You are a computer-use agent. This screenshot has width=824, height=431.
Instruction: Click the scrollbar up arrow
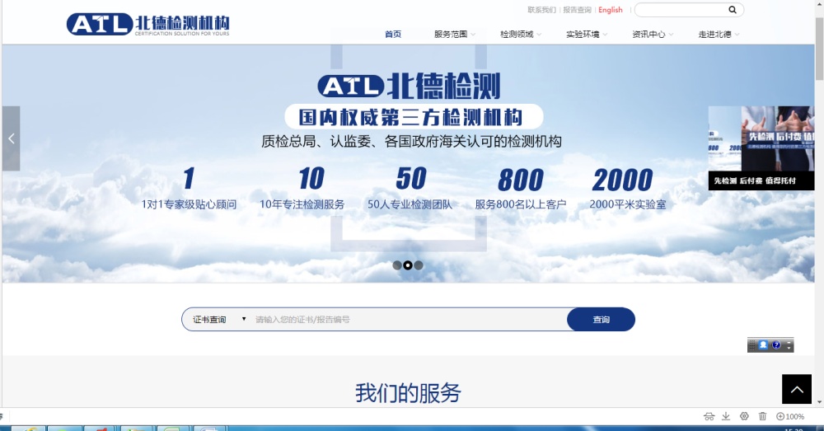(819, 4)
